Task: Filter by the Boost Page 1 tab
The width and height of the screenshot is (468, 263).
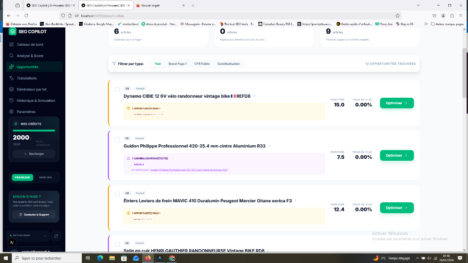Action: click(x=177, y=64)
